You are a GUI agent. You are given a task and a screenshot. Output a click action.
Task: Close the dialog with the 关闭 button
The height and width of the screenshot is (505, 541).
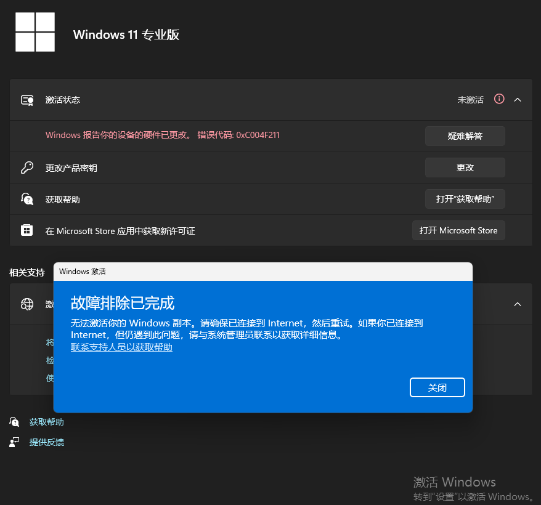point(437,387)
